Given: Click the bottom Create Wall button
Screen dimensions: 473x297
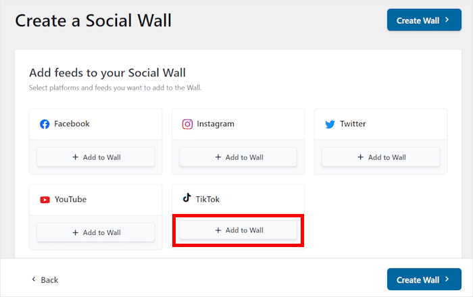Looking at the screenshot, I should [424, 279].
